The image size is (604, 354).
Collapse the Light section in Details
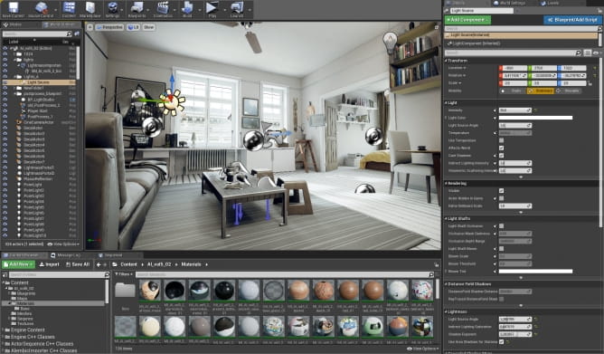[x=446, y=103]
